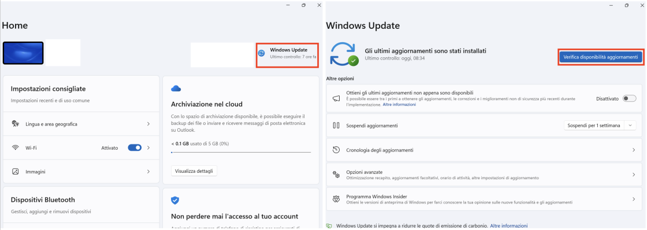Toggle Ottieni gli ultimi aggiornamenti switch
This screenshot has width=647, height=230.
click(x=630, y=99)
